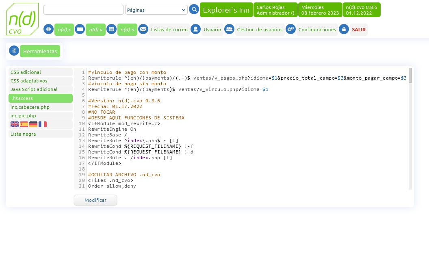Click the n(d).cvo 0.8.6 version badge
Screen dimensions: 429x268
click(362, 10)
